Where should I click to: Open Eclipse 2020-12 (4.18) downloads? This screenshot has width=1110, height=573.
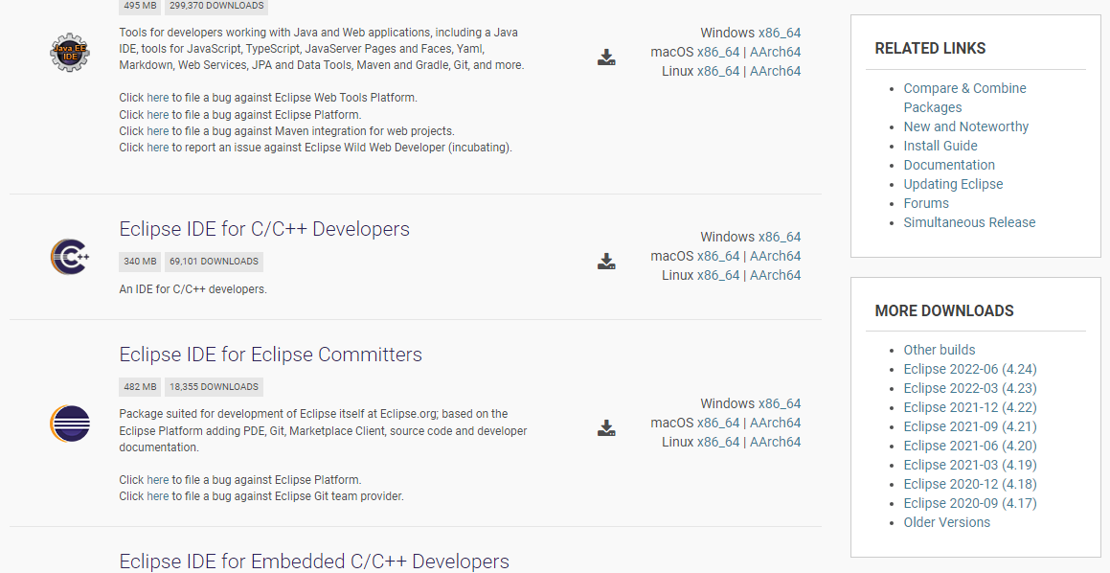(970, 483)
